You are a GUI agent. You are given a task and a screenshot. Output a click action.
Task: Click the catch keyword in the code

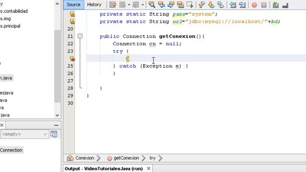pos(128,66)
